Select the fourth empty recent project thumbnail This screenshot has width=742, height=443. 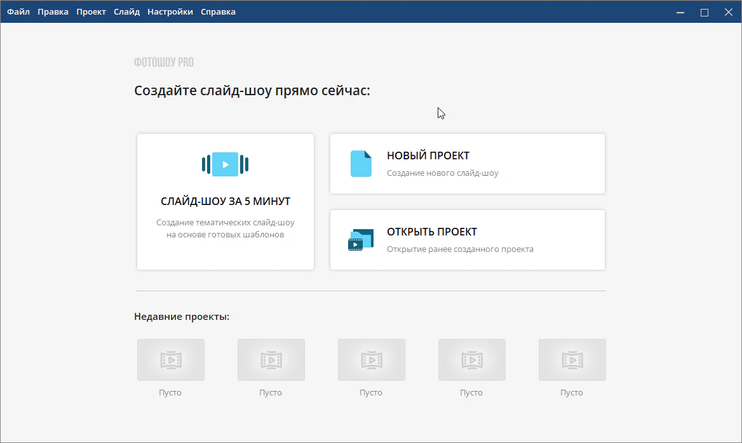pyautogui.click(x=472, y=360)
